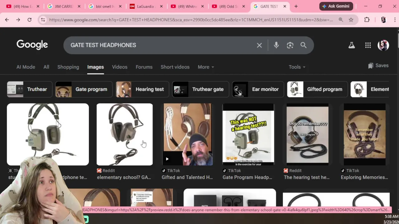Search by image with Google Lens icon
Viewport: 399px width, 224px height.
(290, 45)
